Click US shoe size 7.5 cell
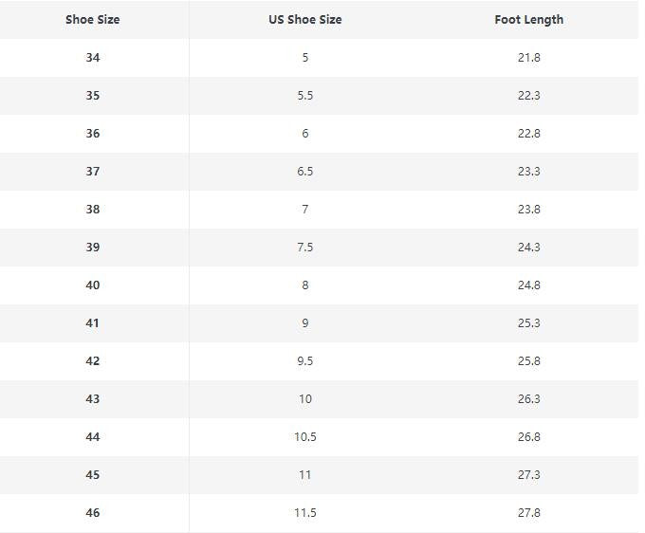The height and width of the screenshot is (533, 645). pyautogui.click(x=305, y=248)
